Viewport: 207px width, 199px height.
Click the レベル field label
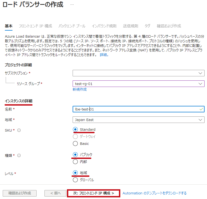(9, 174)
